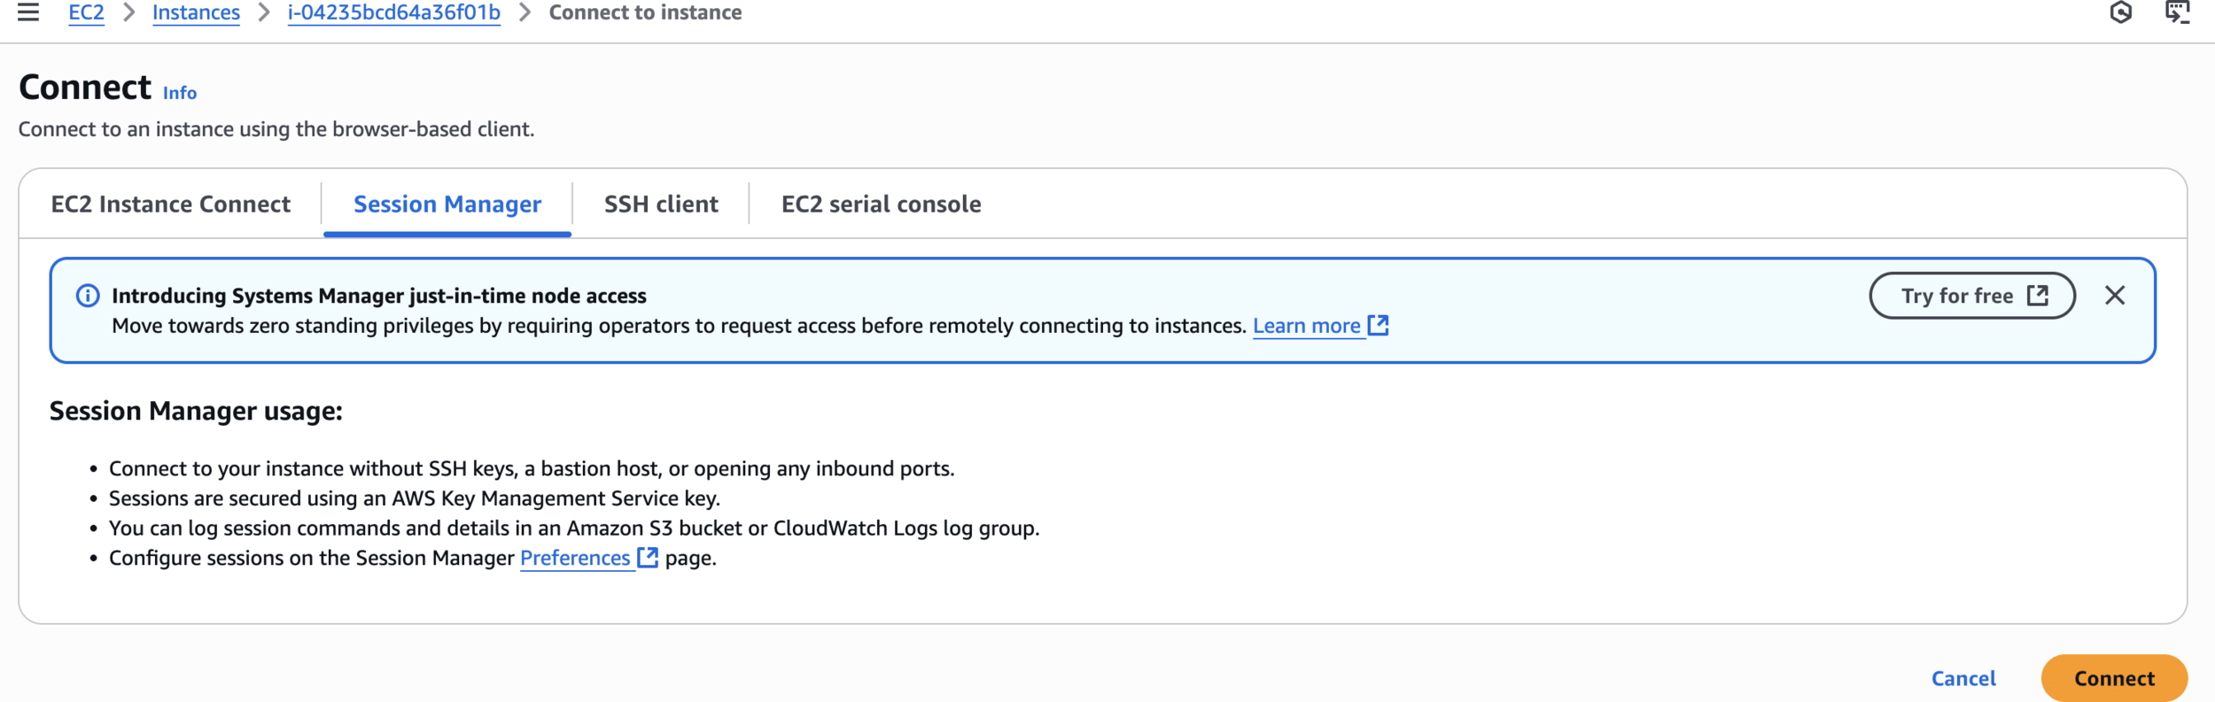
Task: Click the info icon in the banner
Action: pyautogui.click(x=88, y=296)
